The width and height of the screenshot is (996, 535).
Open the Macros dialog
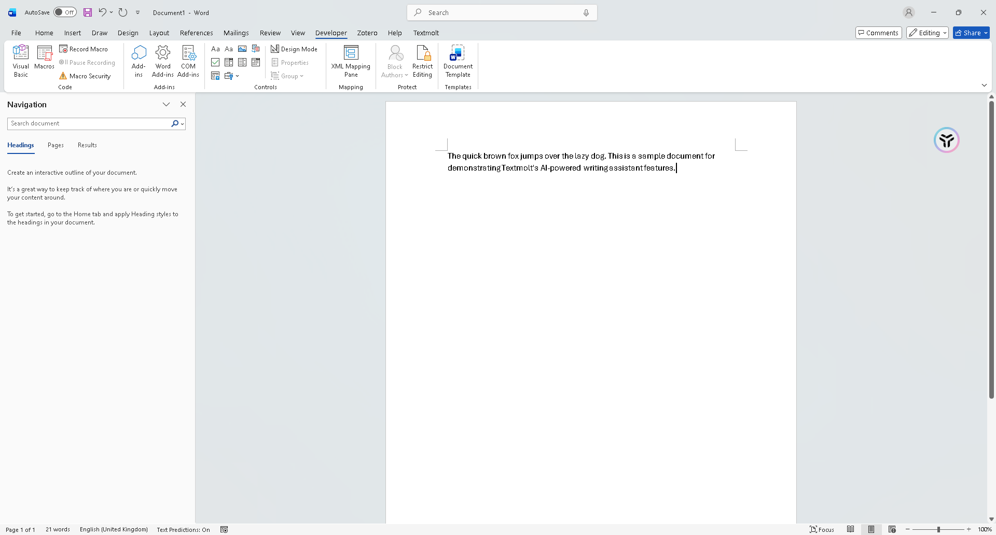[44, 57]
